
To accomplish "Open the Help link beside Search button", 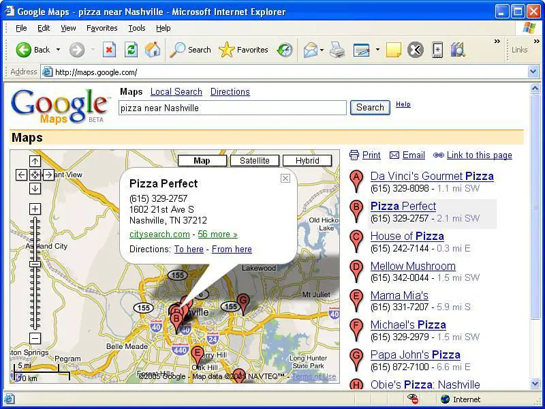I will pyautogui.click(x=403, y=104).
